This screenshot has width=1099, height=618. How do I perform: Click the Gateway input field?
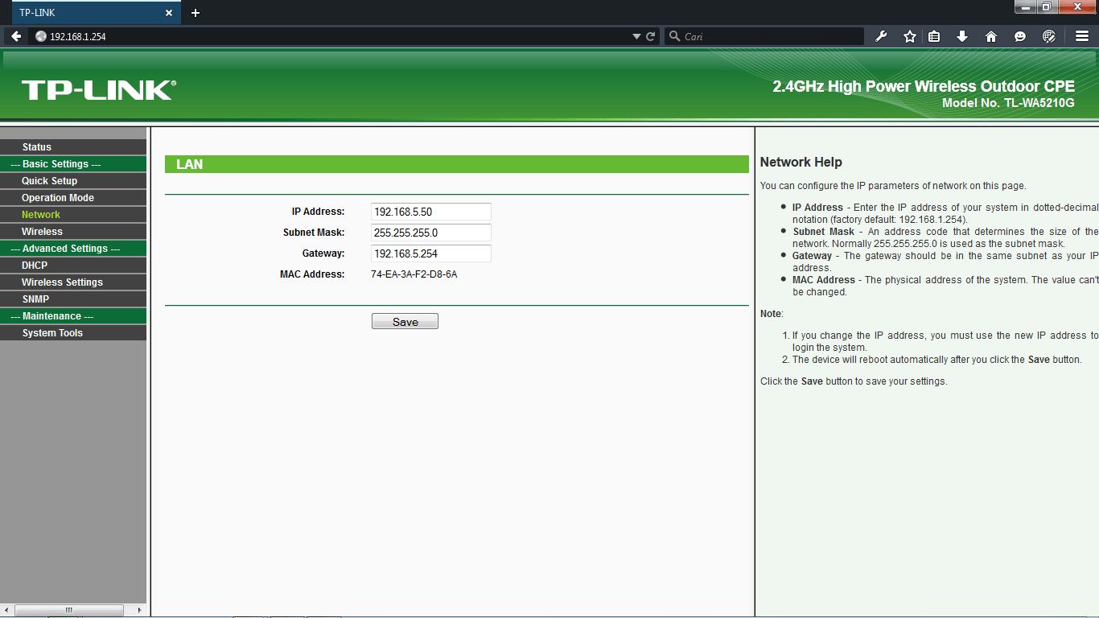[430, 253]
